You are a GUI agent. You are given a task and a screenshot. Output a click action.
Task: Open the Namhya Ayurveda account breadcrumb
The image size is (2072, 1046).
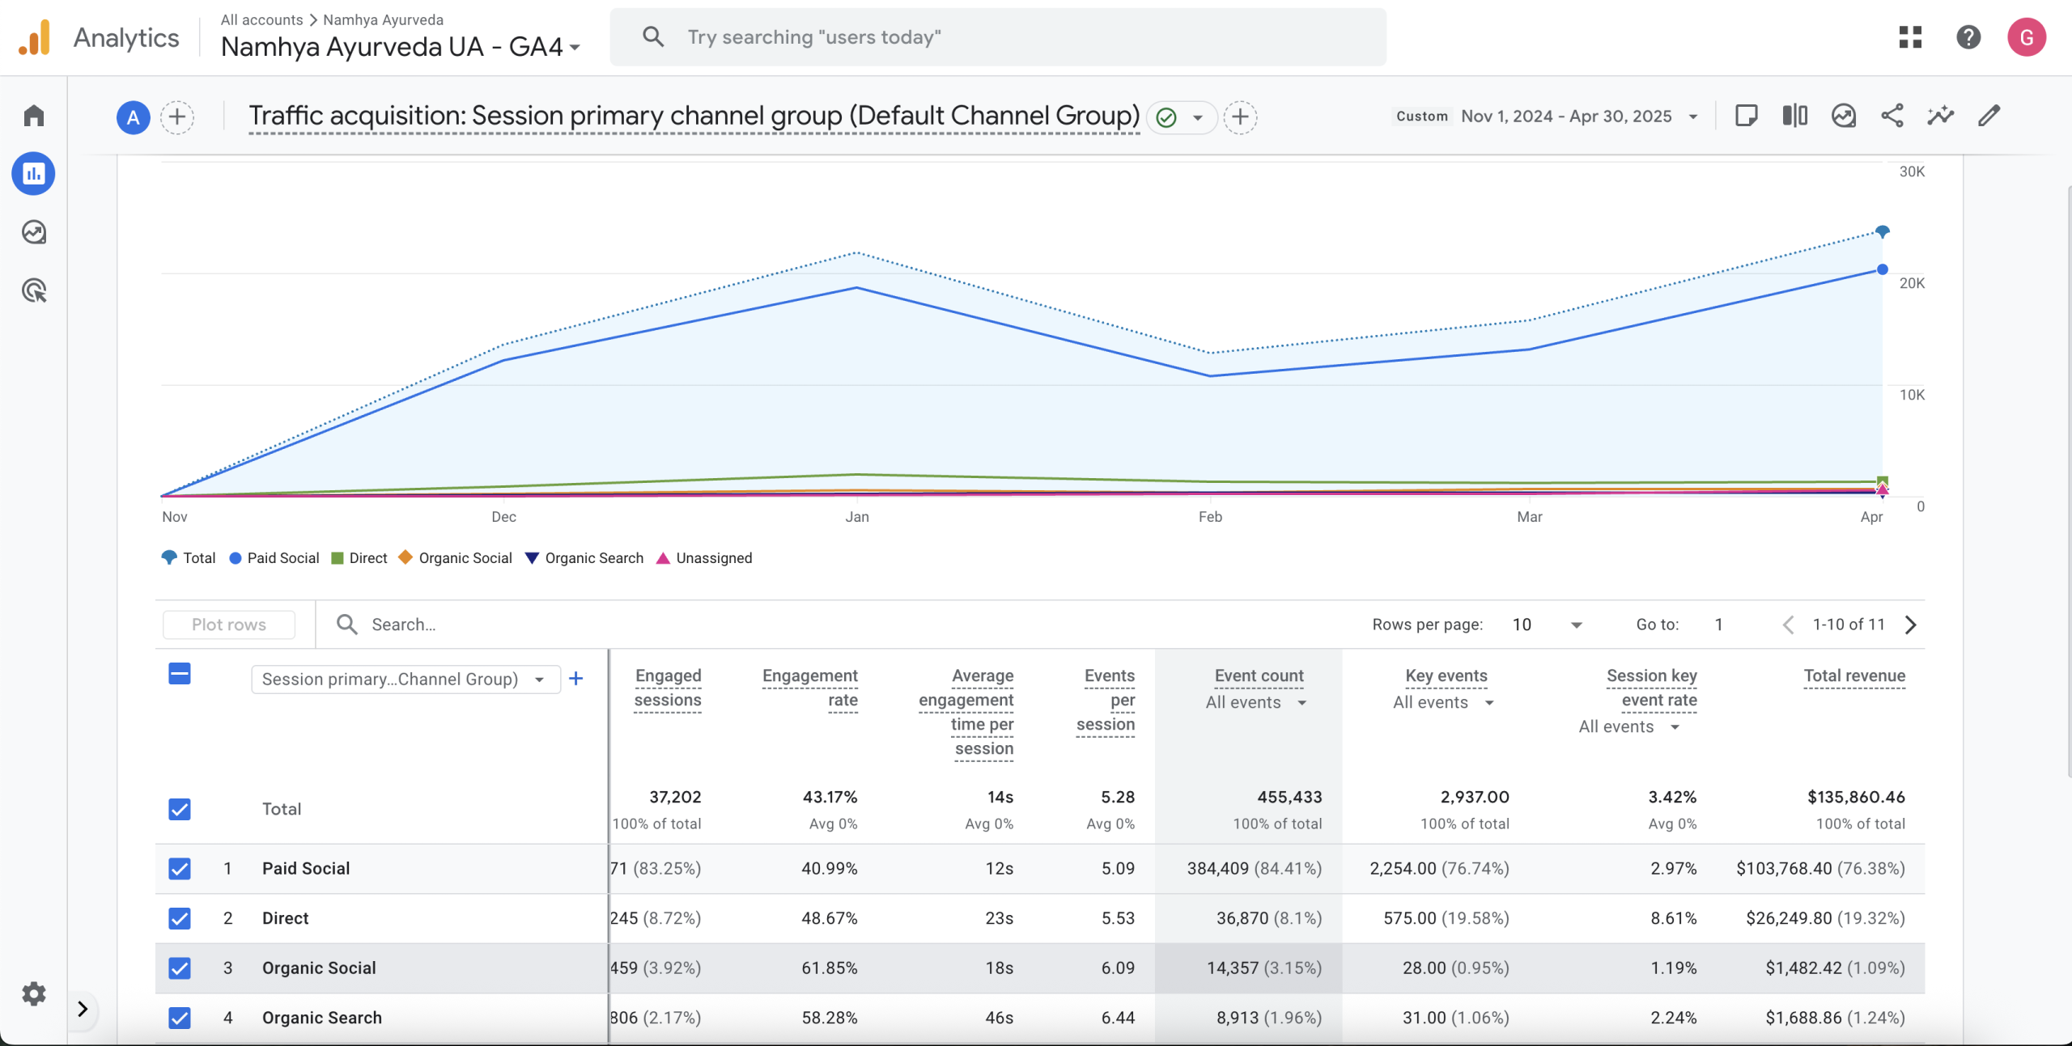click(382, 19)
